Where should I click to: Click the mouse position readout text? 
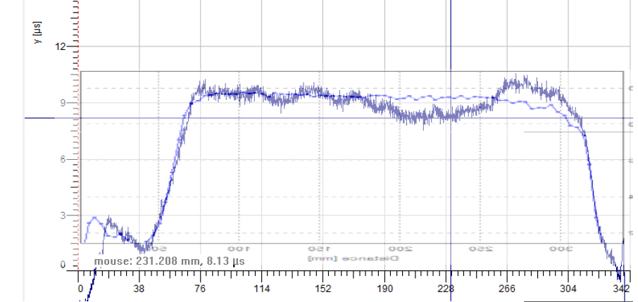pyautogui.click(x=170, y=260)
